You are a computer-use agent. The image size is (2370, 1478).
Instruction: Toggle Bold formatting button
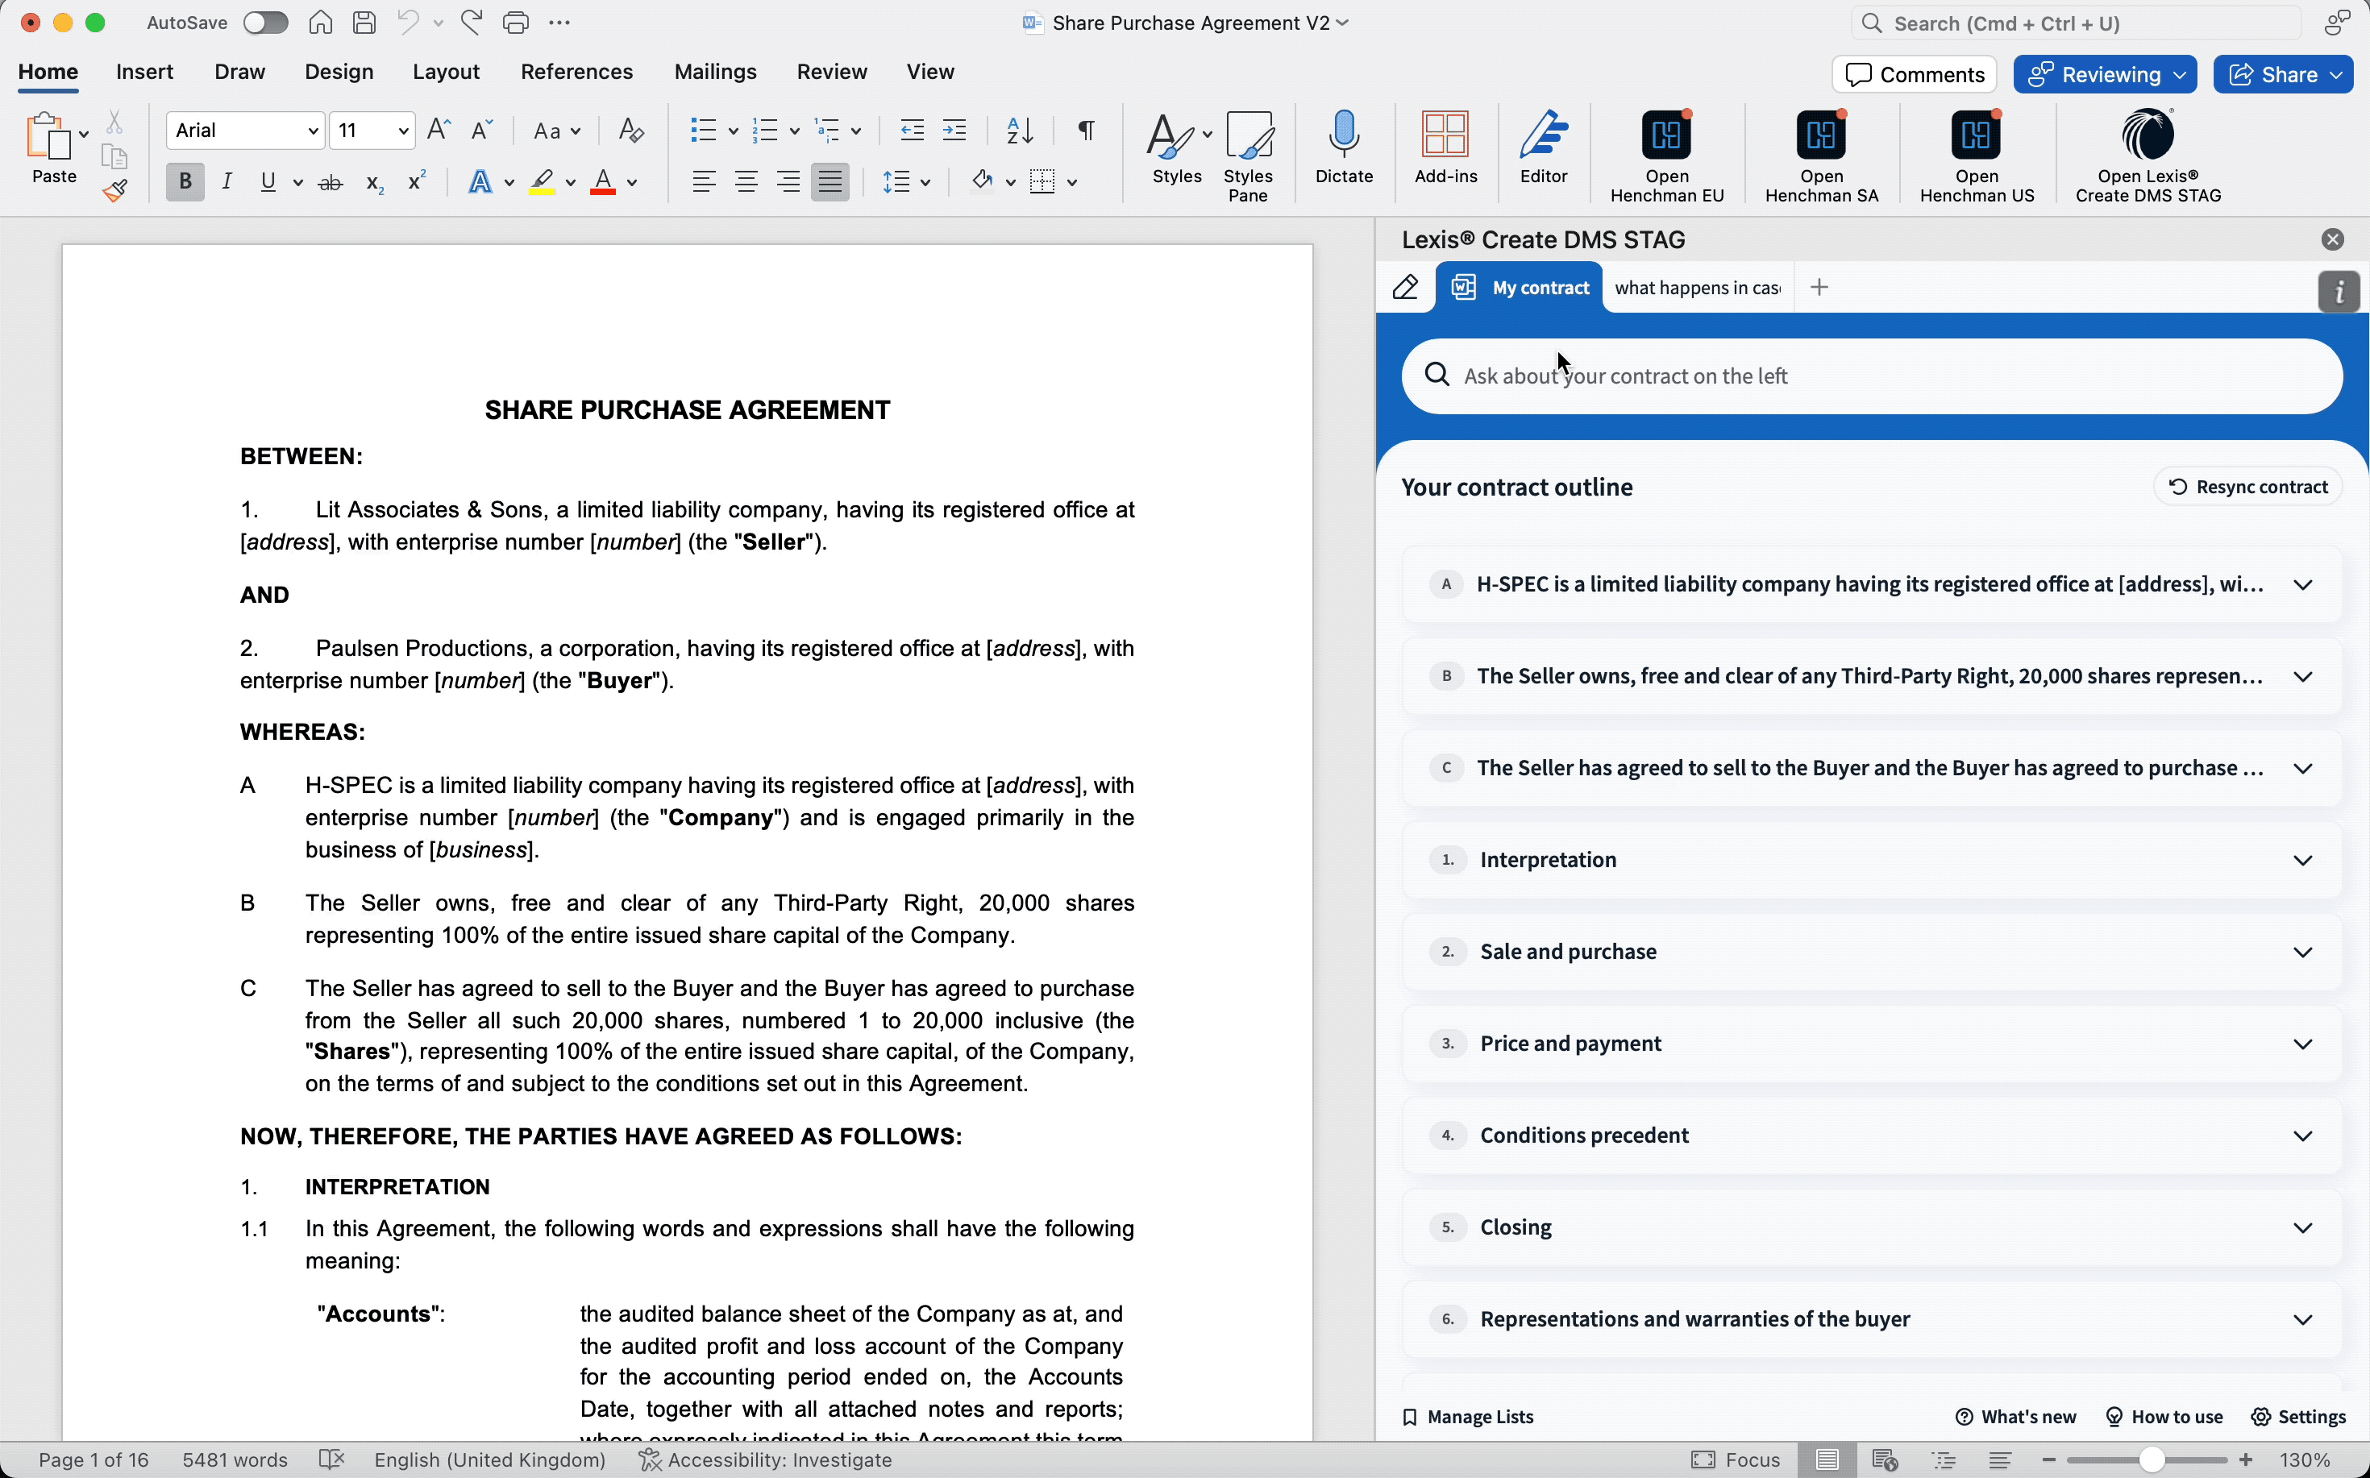[x=185, y=182]
